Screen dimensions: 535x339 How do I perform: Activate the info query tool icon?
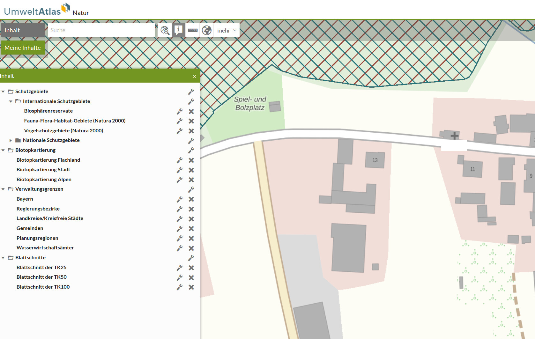(x=179, y=30)
